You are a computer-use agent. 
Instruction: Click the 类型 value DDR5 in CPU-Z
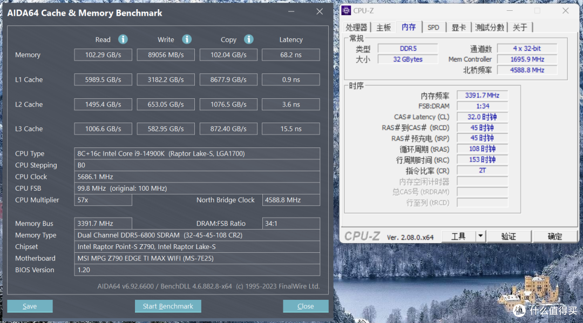pos(408,49)
